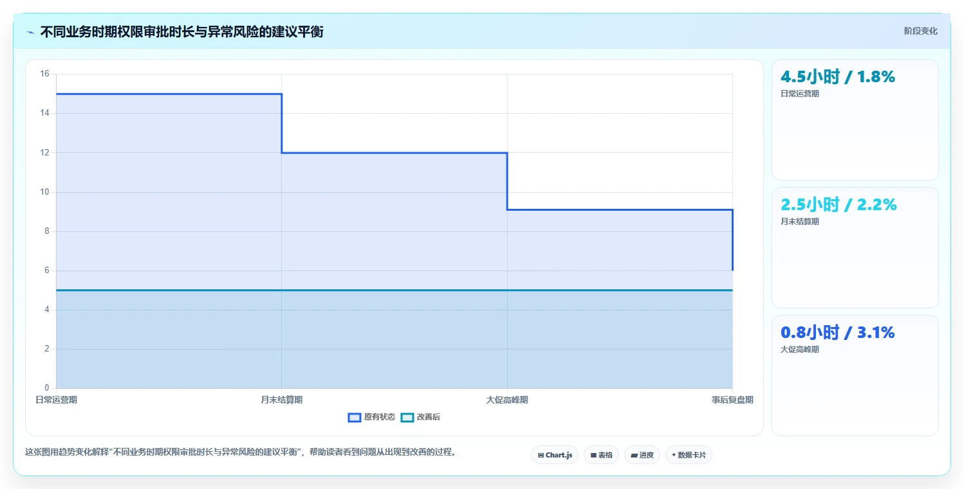
Task: Open the 4.5小时 / 1.8% card
Action: pyautogui.click(x=855, y=120)
